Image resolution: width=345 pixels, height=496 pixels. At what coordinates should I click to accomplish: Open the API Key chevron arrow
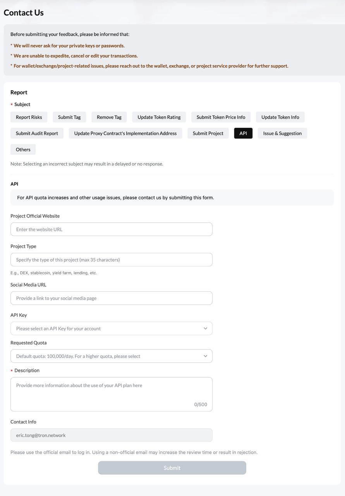206,328
